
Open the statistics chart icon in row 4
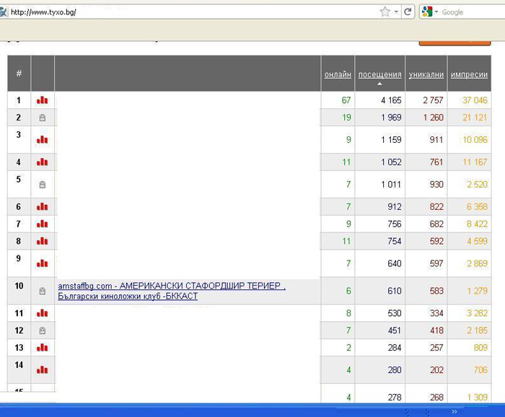click(42, 162)
